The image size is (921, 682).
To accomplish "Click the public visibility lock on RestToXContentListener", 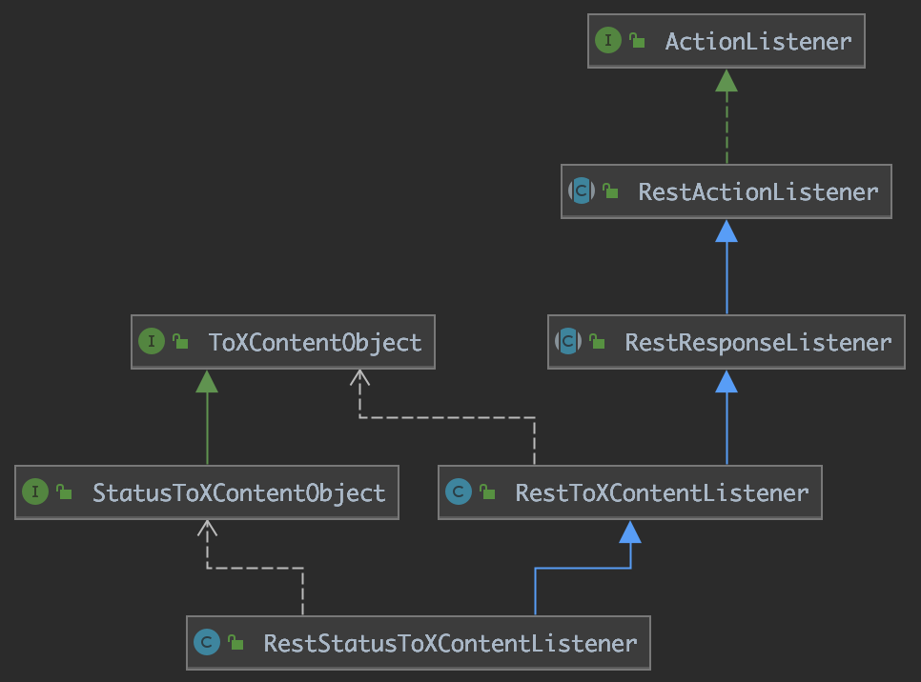I will (487, 491).
